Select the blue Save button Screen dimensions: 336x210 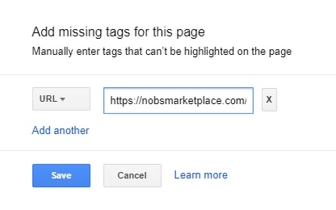coord(61,175)
